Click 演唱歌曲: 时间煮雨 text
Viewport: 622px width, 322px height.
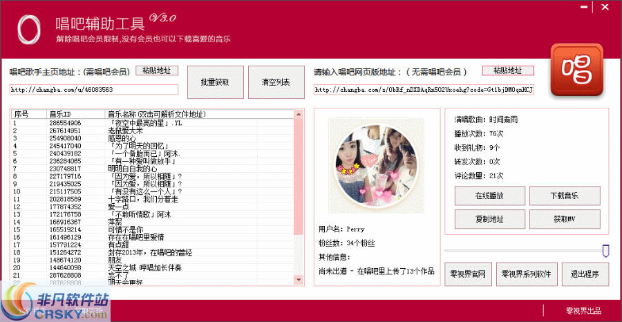[486, 120]
